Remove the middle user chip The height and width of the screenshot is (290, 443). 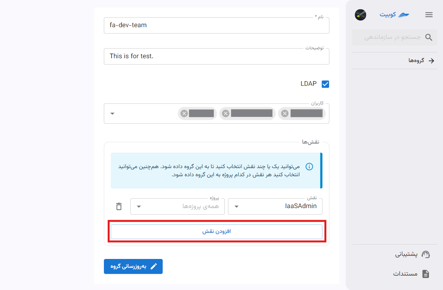pyautogui.click(x=226, y=113)
